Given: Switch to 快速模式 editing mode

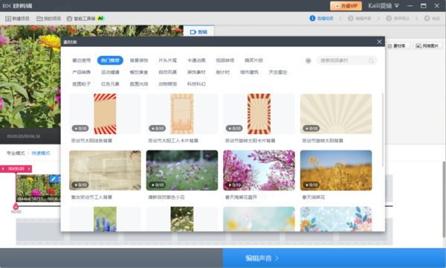Looking at the screenshot, I should point(41,153).
